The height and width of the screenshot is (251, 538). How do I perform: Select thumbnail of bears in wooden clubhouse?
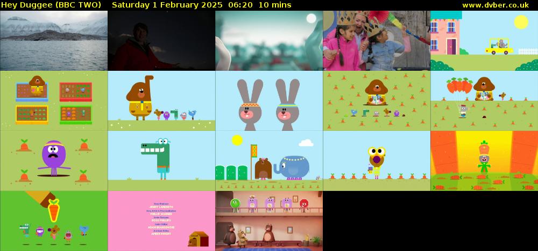269,221
